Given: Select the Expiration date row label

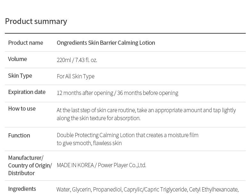Looking at the screenshot, I should coord(27,92).
